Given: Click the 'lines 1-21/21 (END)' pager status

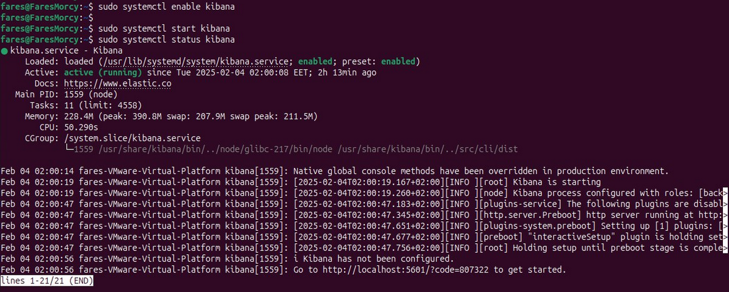Looking at the screenshot, I should [47, 281].
